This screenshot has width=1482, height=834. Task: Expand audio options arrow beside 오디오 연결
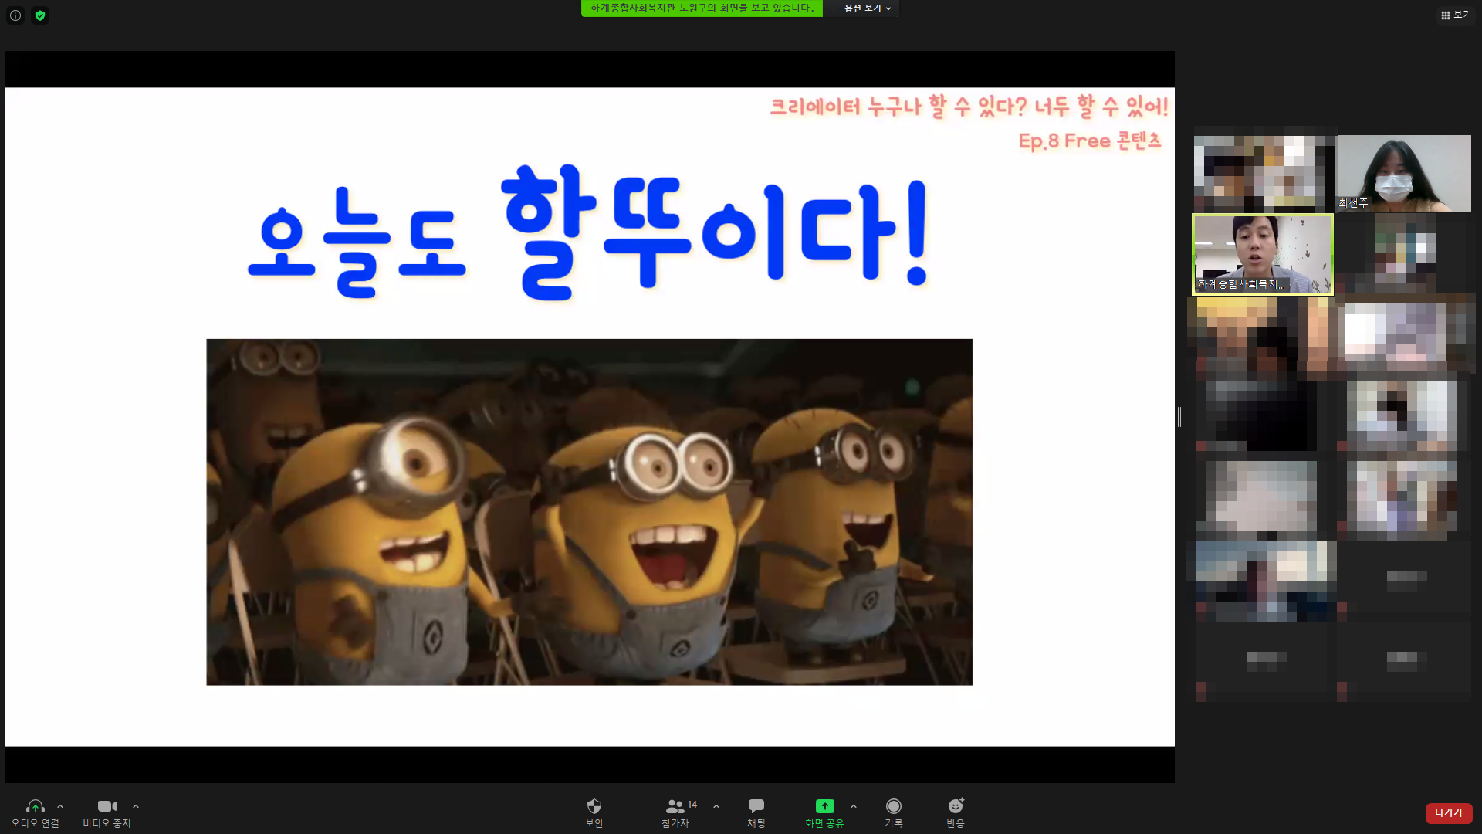[60, 806]
